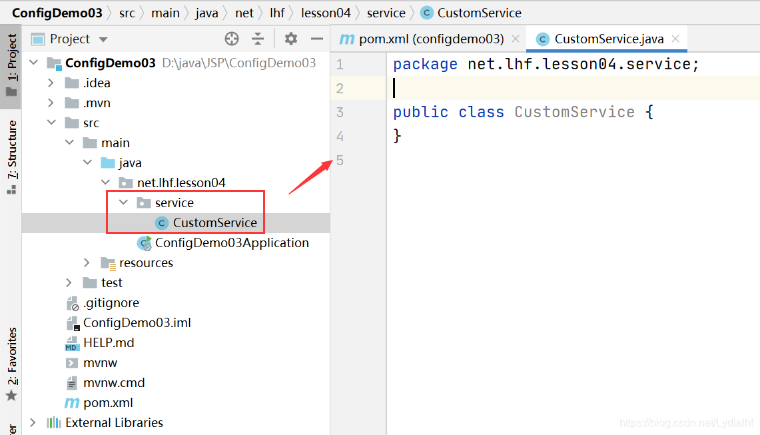Click the mvnw script icon

click(x=72, y=363)
